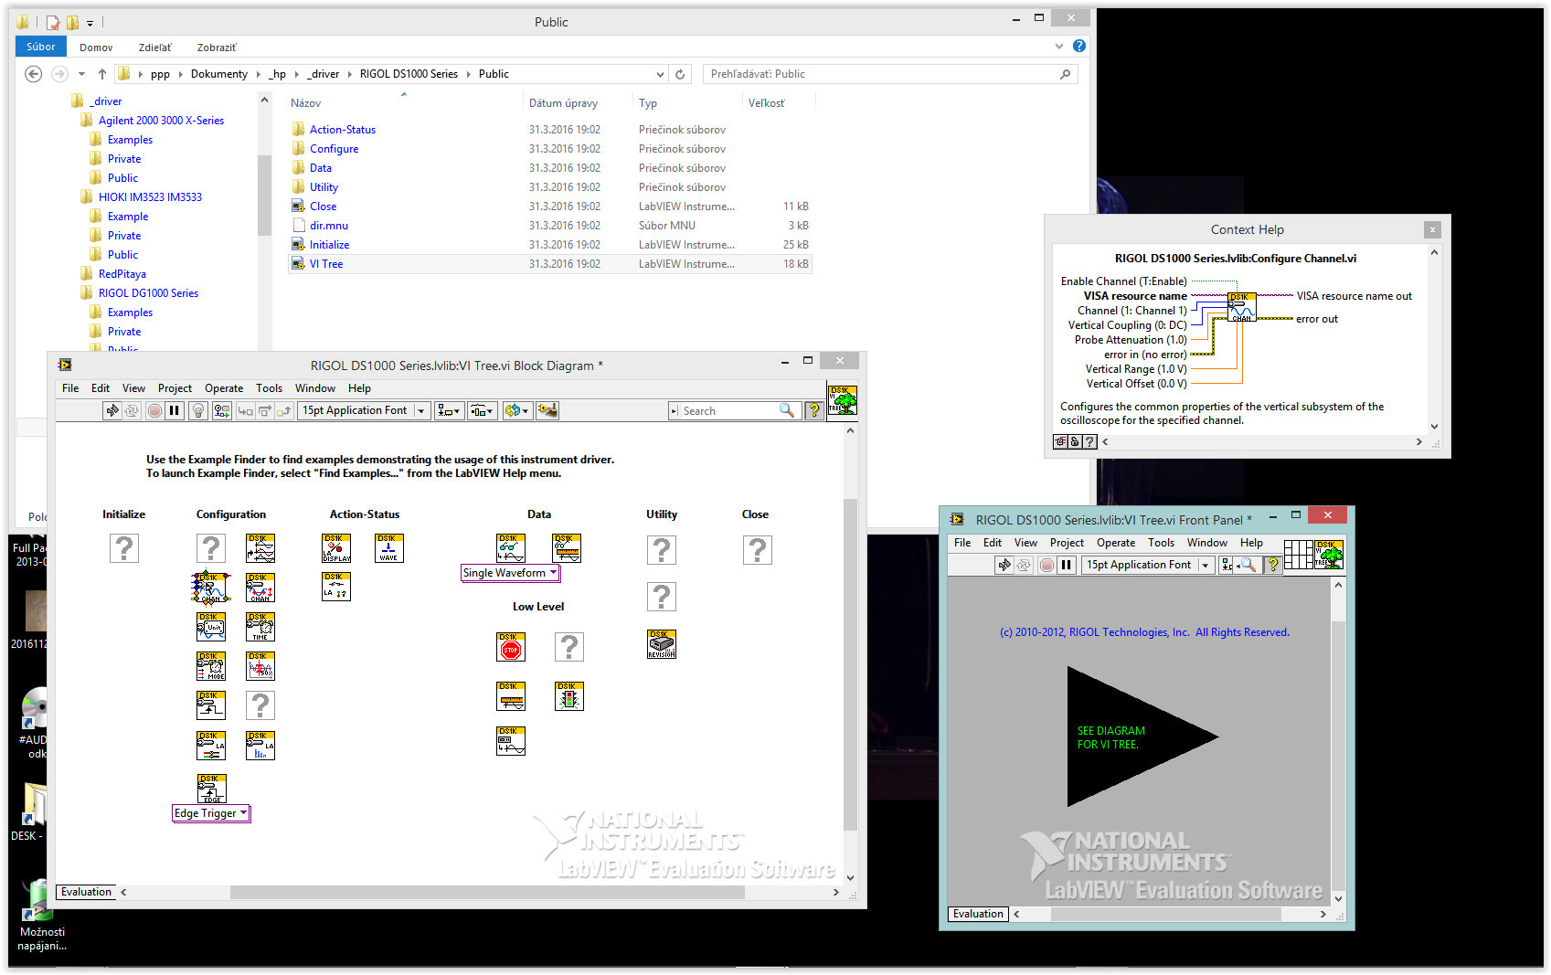Select Configure Channel VI with terminals shown
Image resolution: width=1551 pixels, height=975 pixels.
(210, 588)
